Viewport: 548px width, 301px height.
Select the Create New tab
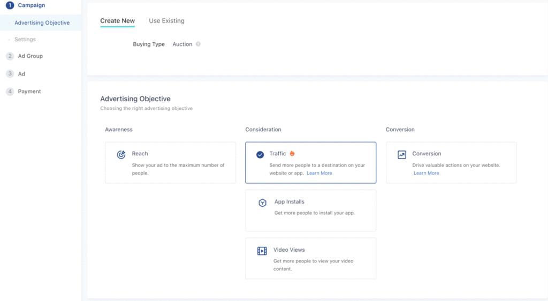pyautogui.click(x=117, y=21)
